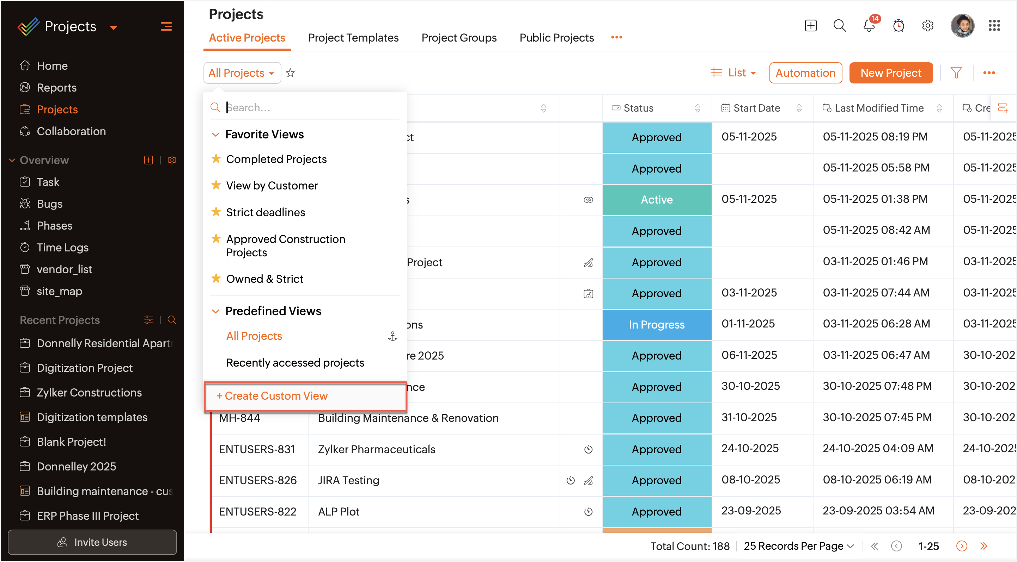Click the quick add plus icon in header
The image size is (1017, 562).
tap(810, 26)
